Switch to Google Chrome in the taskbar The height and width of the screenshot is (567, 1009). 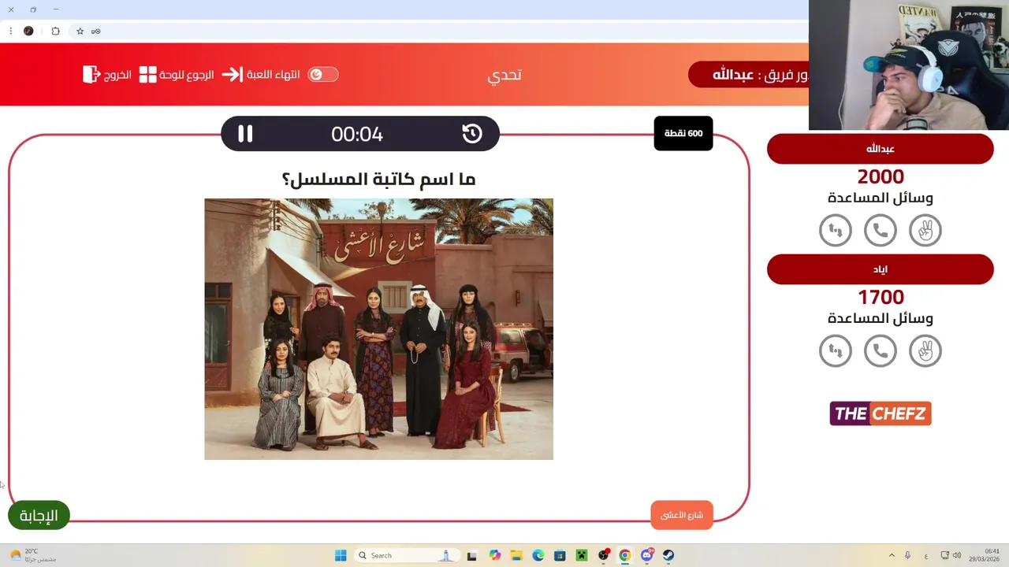coord(624,555)
